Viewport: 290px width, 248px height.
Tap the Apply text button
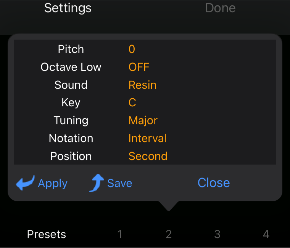pos(53,184)
